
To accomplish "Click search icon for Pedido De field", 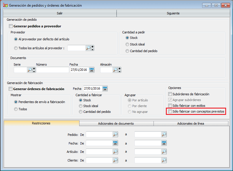I will pos(115,134).
